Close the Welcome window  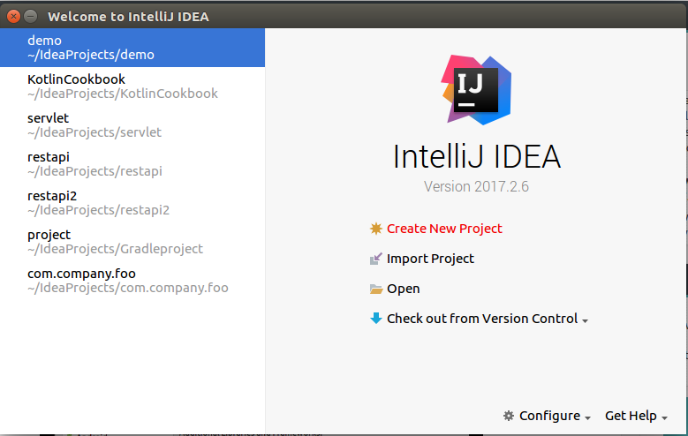point(13,16)
